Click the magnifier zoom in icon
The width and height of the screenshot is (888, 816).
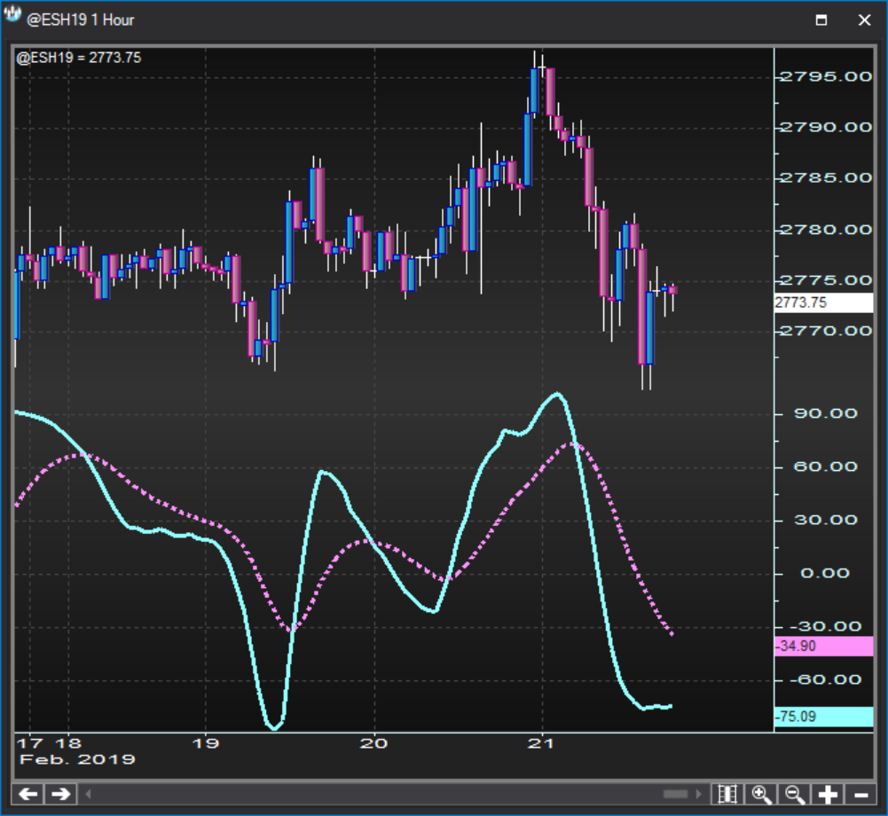[760, 794]
